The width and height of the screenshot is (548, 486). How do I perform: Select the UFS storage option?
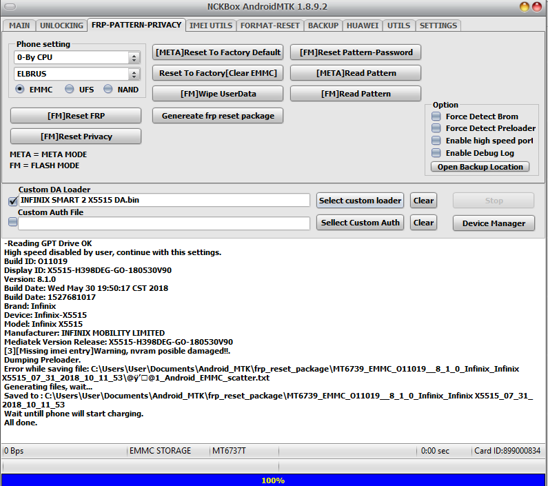[x=70, y=89]
